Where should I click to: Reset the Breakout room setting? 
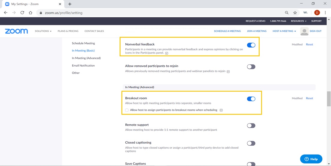tap(309, 98)
